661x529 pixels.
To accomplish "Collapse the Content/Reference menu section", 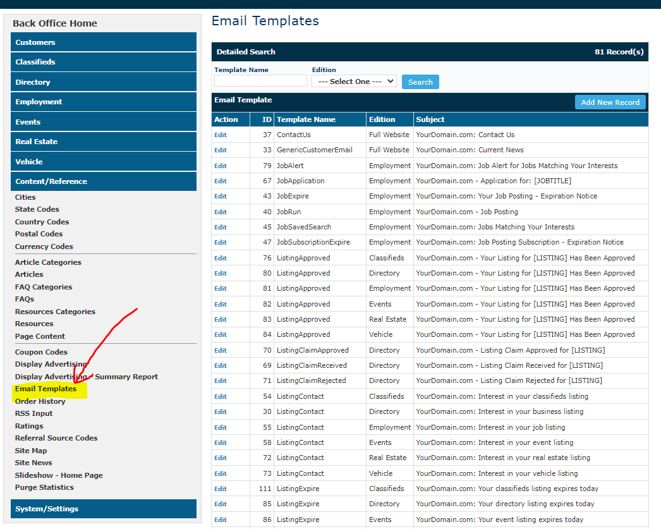I will 103,181.
